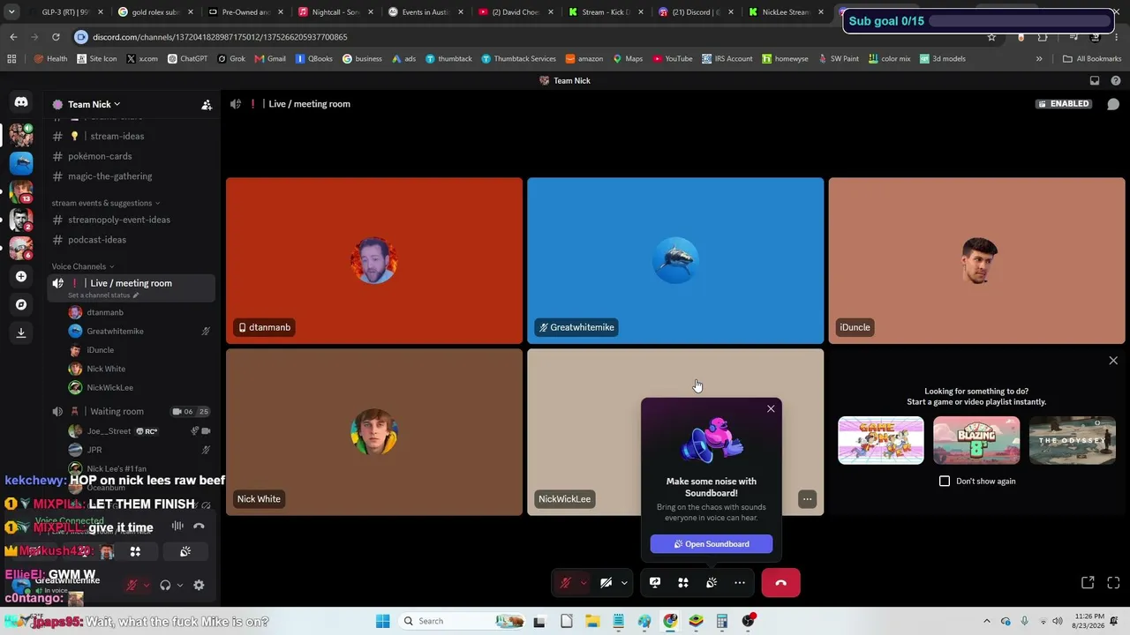
Task: Show all bookmarks overflow chevron
Action: pos(1039,59)
